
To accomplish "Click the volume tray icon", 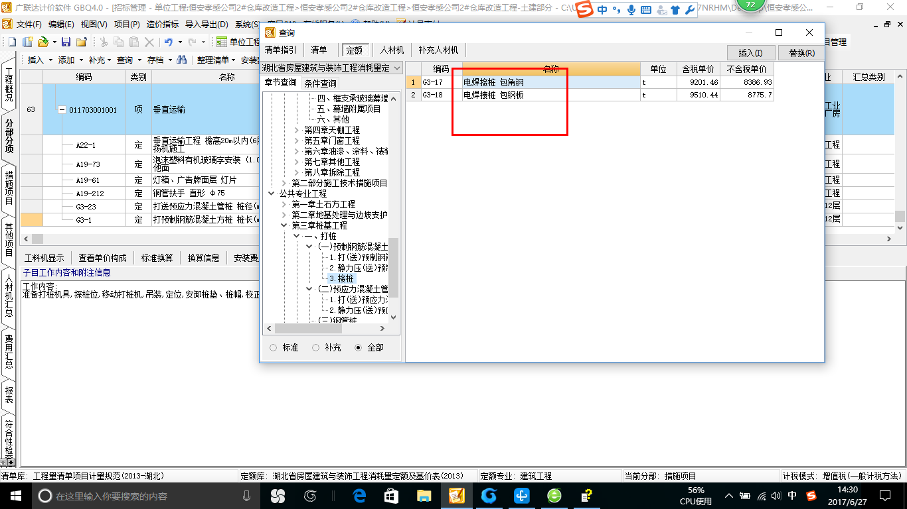I will pyautogui.click(x=776, y=495).
